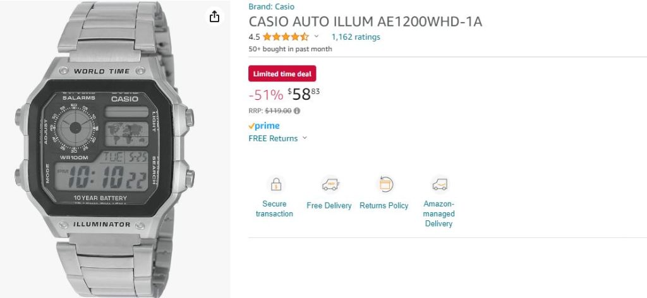Screen dimensions: 647x298
Task: Expand the rating breakdown chevron
Action: 317,37
